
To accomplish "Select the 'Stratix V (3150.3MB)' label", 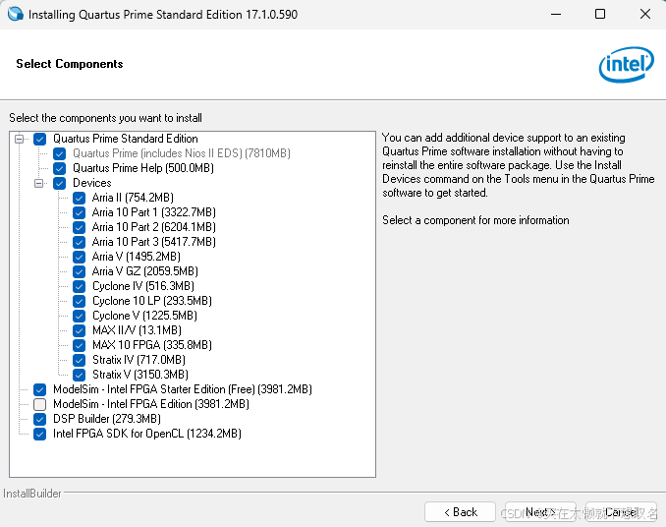I will click(140, 375).
